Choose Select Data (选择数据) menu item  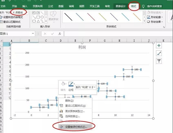coord(75,116)
